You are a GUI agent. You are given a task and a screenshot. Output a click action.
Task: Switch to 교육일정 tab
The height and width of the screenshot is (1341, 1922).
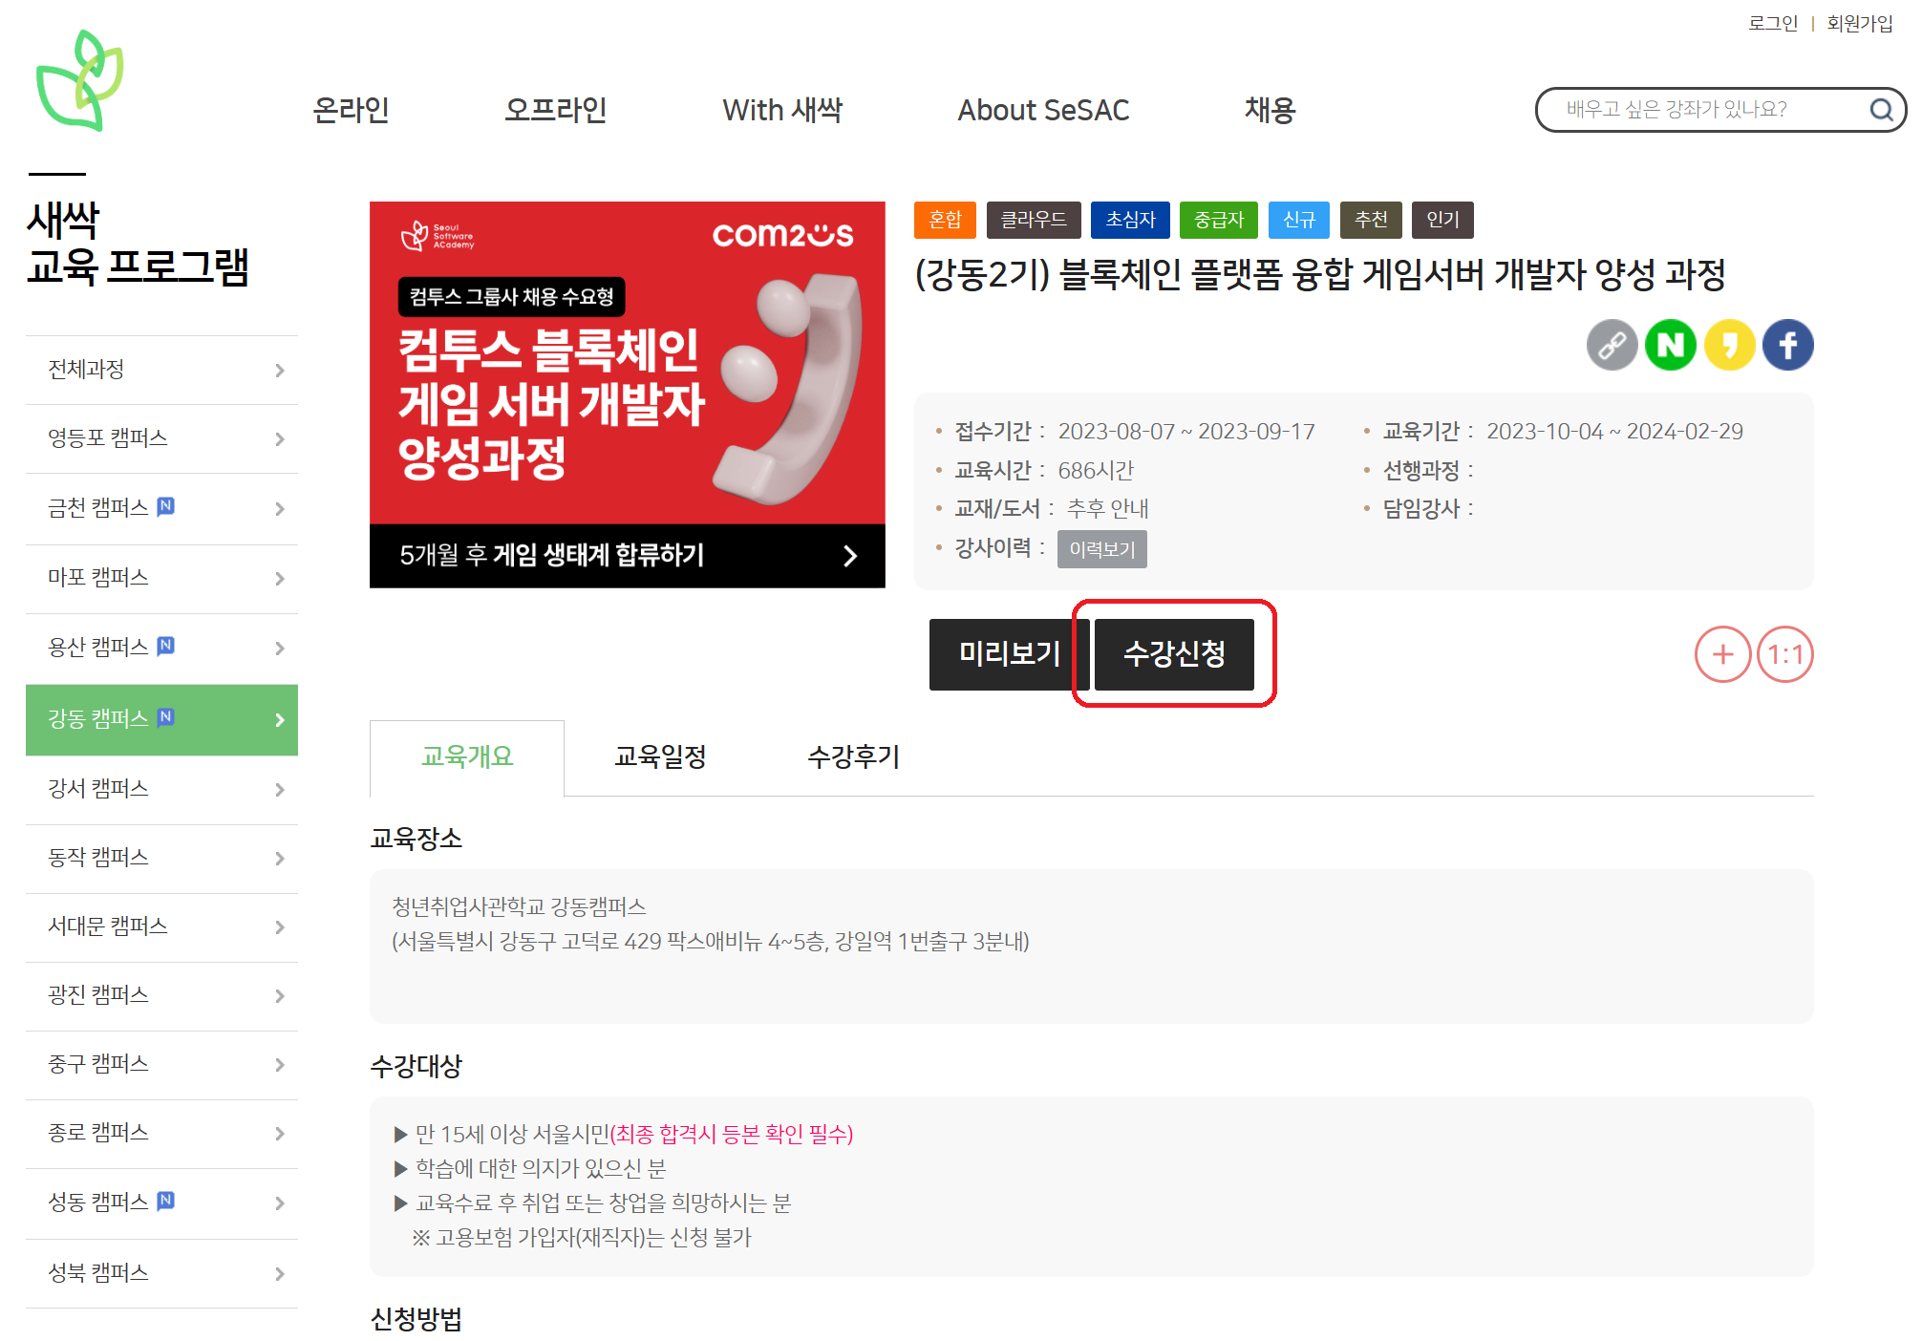660,757
